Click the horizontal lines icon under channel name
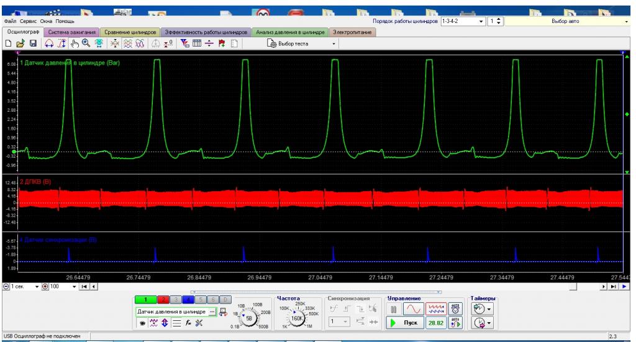The height and width of the screenshot is (342, 636). (176, 323)
